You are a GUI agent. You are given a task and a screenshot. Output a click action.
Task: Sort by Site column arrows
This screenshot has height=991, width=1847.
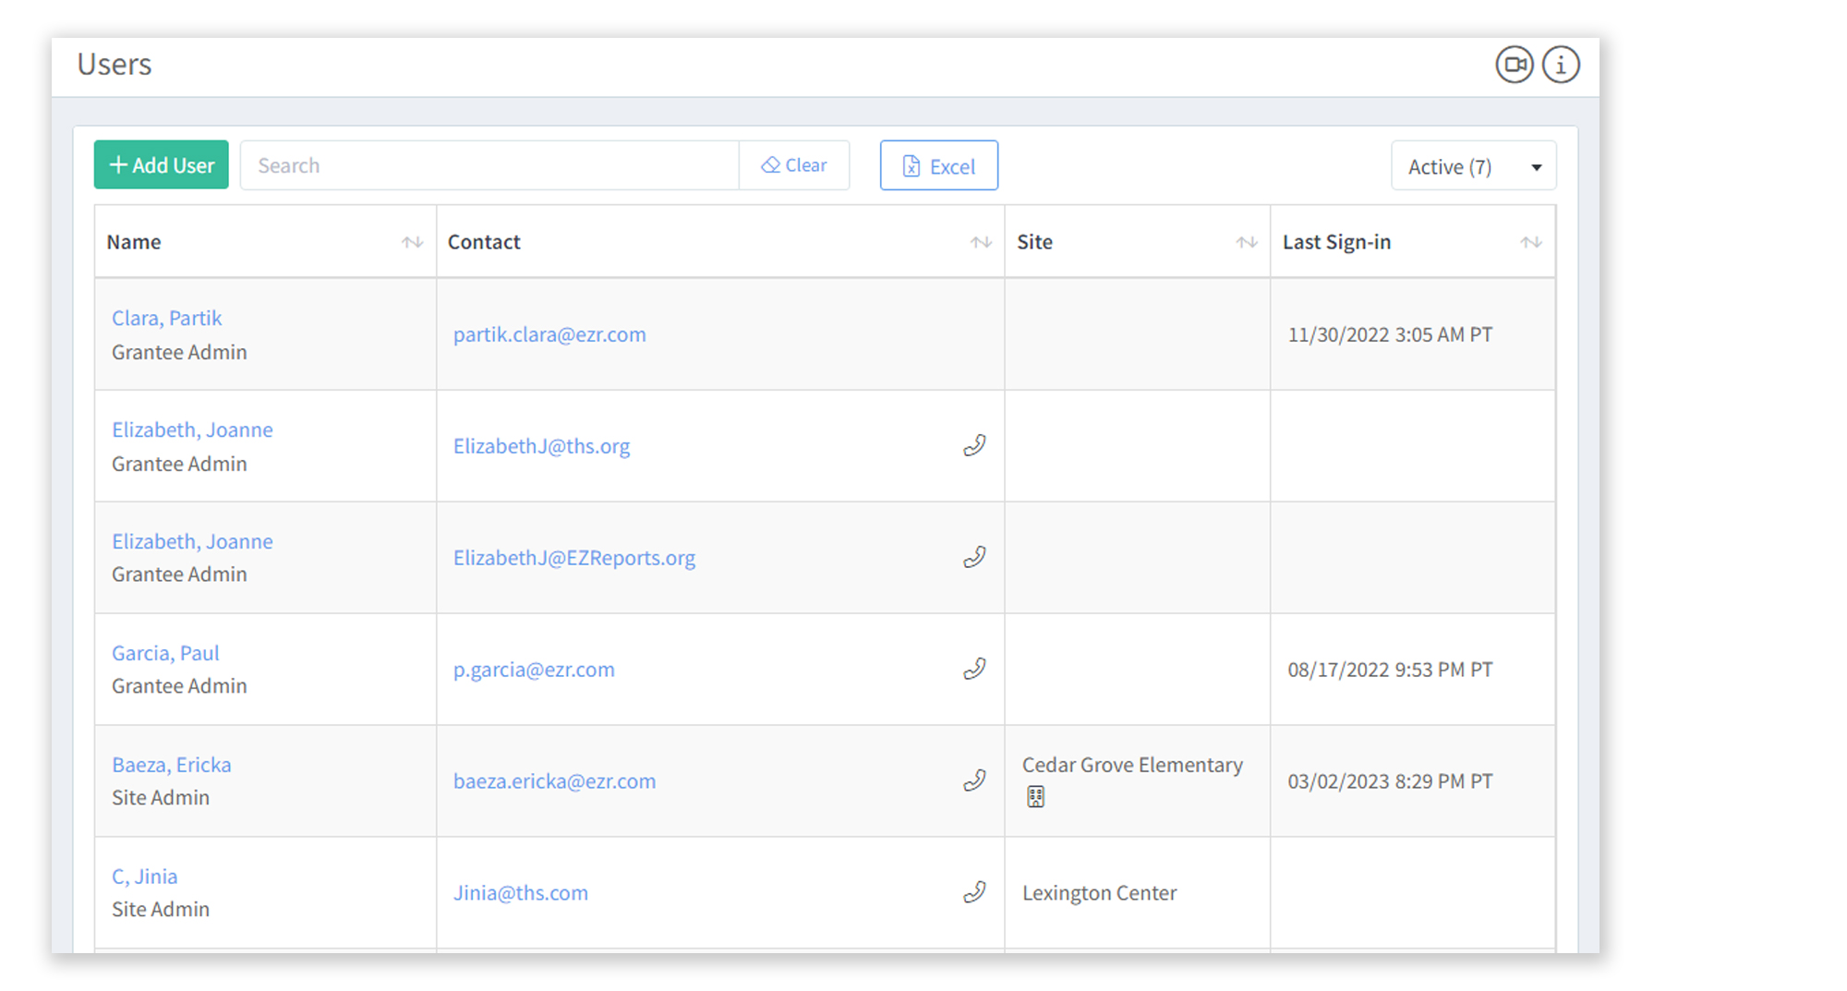tap(1247, 243)
